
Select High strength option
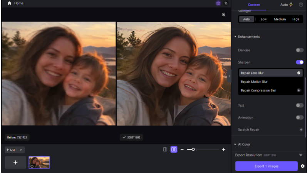(x=296, y=19)
